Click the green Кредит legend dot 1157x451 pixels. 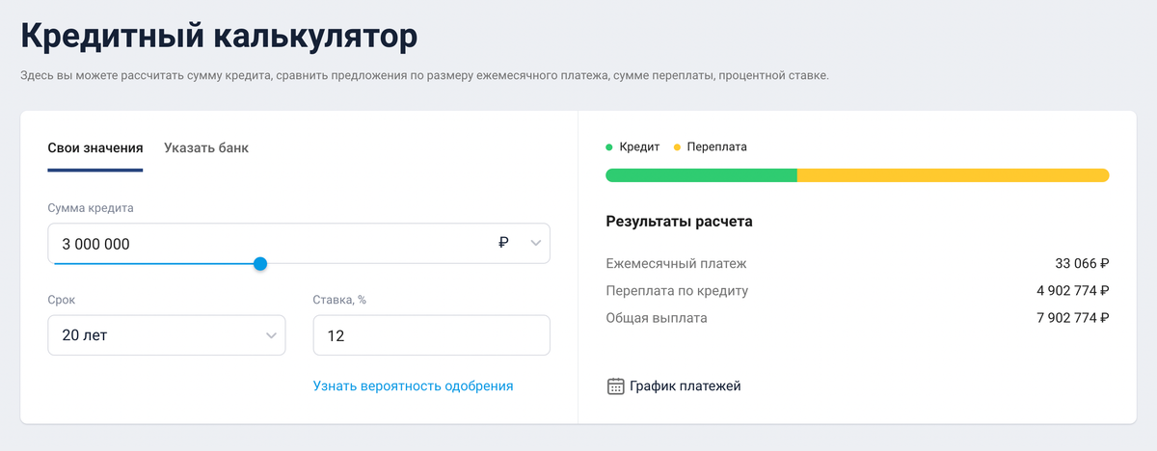point(609,147)
